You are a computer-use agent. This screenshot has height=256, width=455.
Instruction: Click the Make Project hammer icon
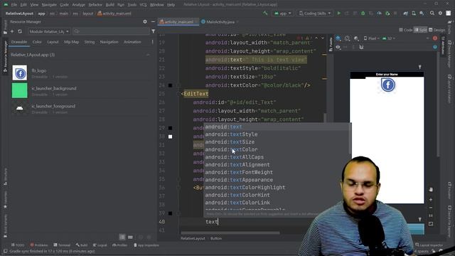click(x=265, y=14)
